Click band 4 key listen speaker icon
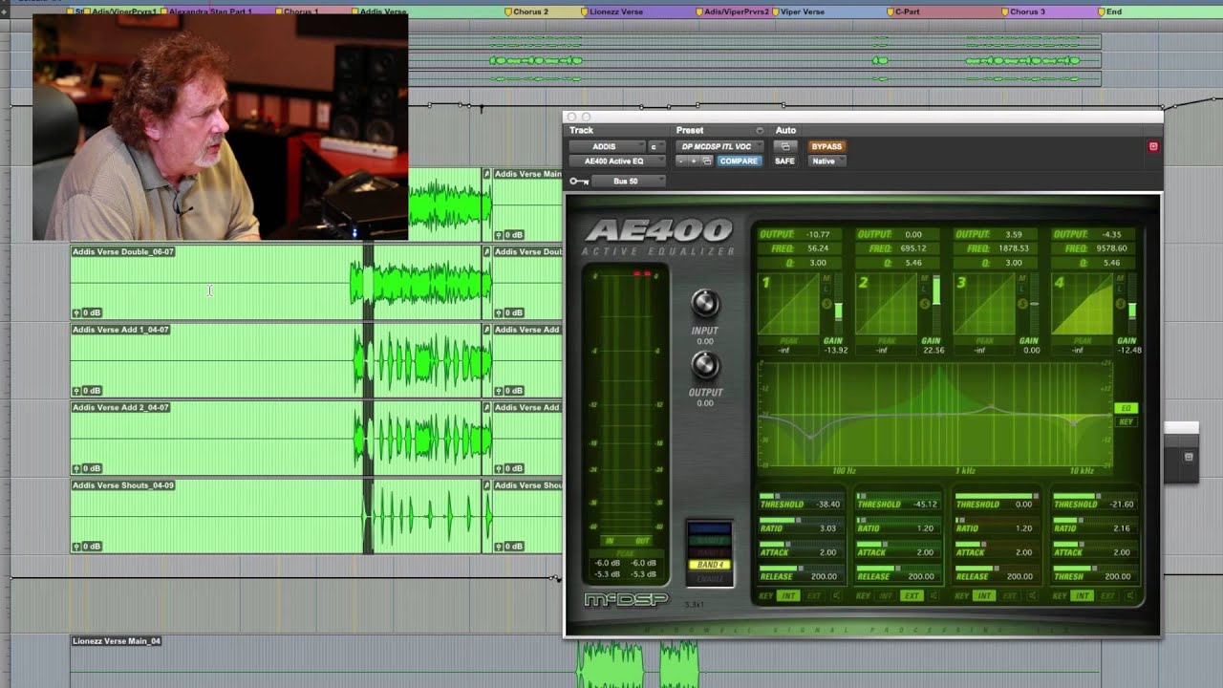The height and width of the screenshot is (688, 1223). [x=1130, y=595]
